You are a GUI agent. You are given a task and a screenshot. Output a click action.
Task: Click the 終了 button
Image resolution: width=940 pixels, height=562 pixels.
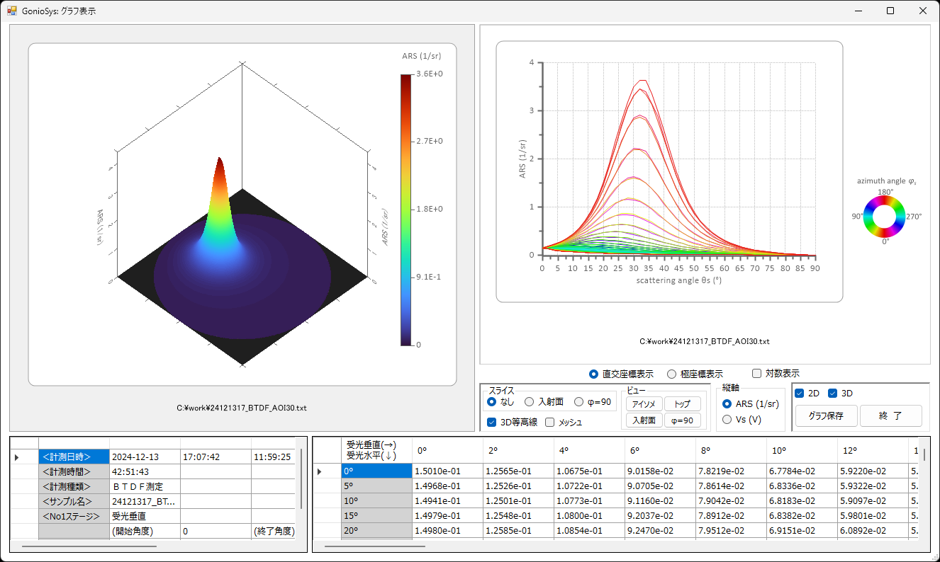pyautogui.click(x=890, y=416)
